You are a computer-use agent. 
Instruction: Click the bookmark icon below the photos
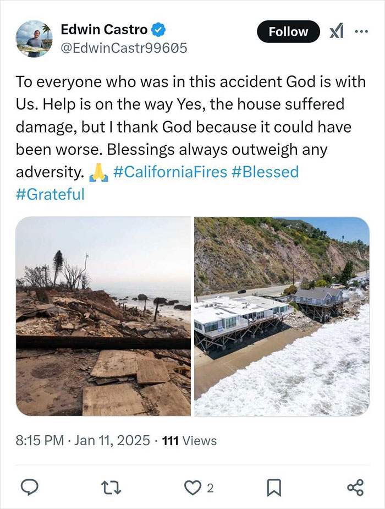(x=274, y=488)
